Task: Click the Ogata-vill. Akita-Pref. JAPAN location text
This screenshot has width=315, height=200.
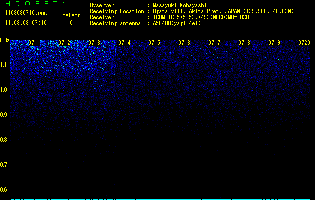Action: tap(223, 11)
